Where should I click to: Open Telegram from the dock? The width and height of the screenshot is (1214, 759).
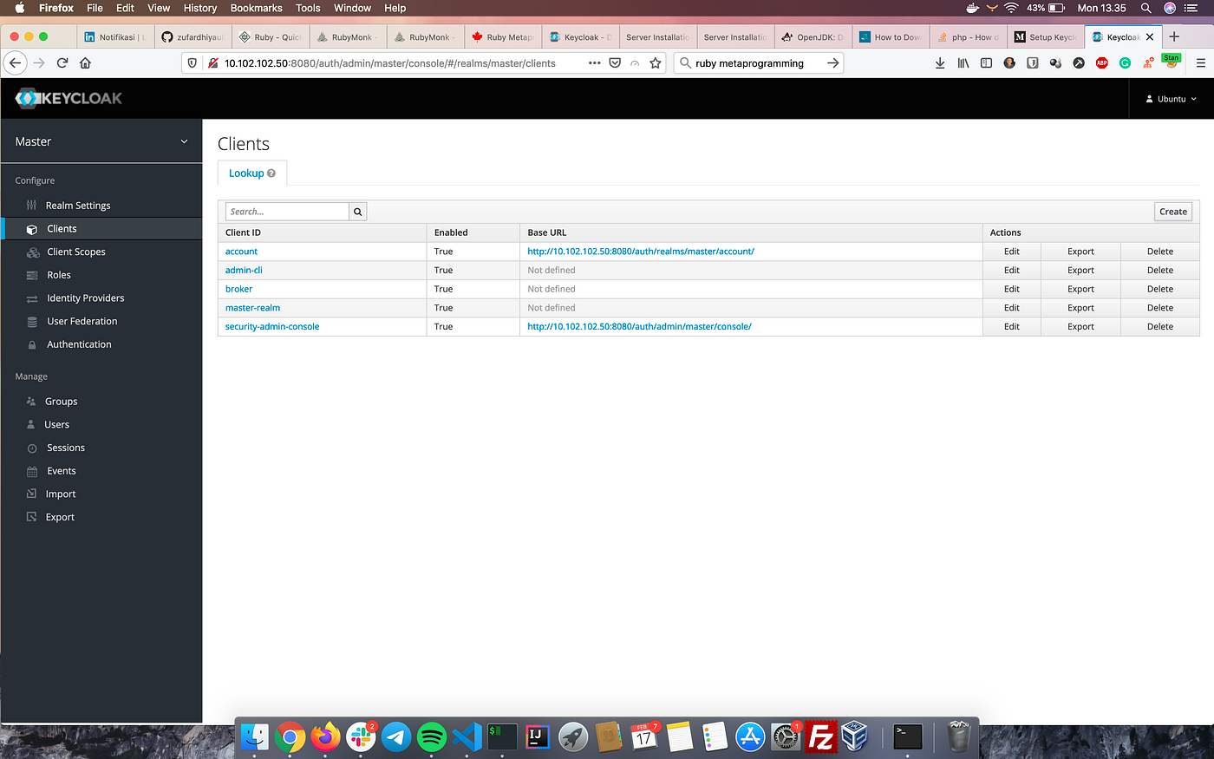[x=396, y=737]
